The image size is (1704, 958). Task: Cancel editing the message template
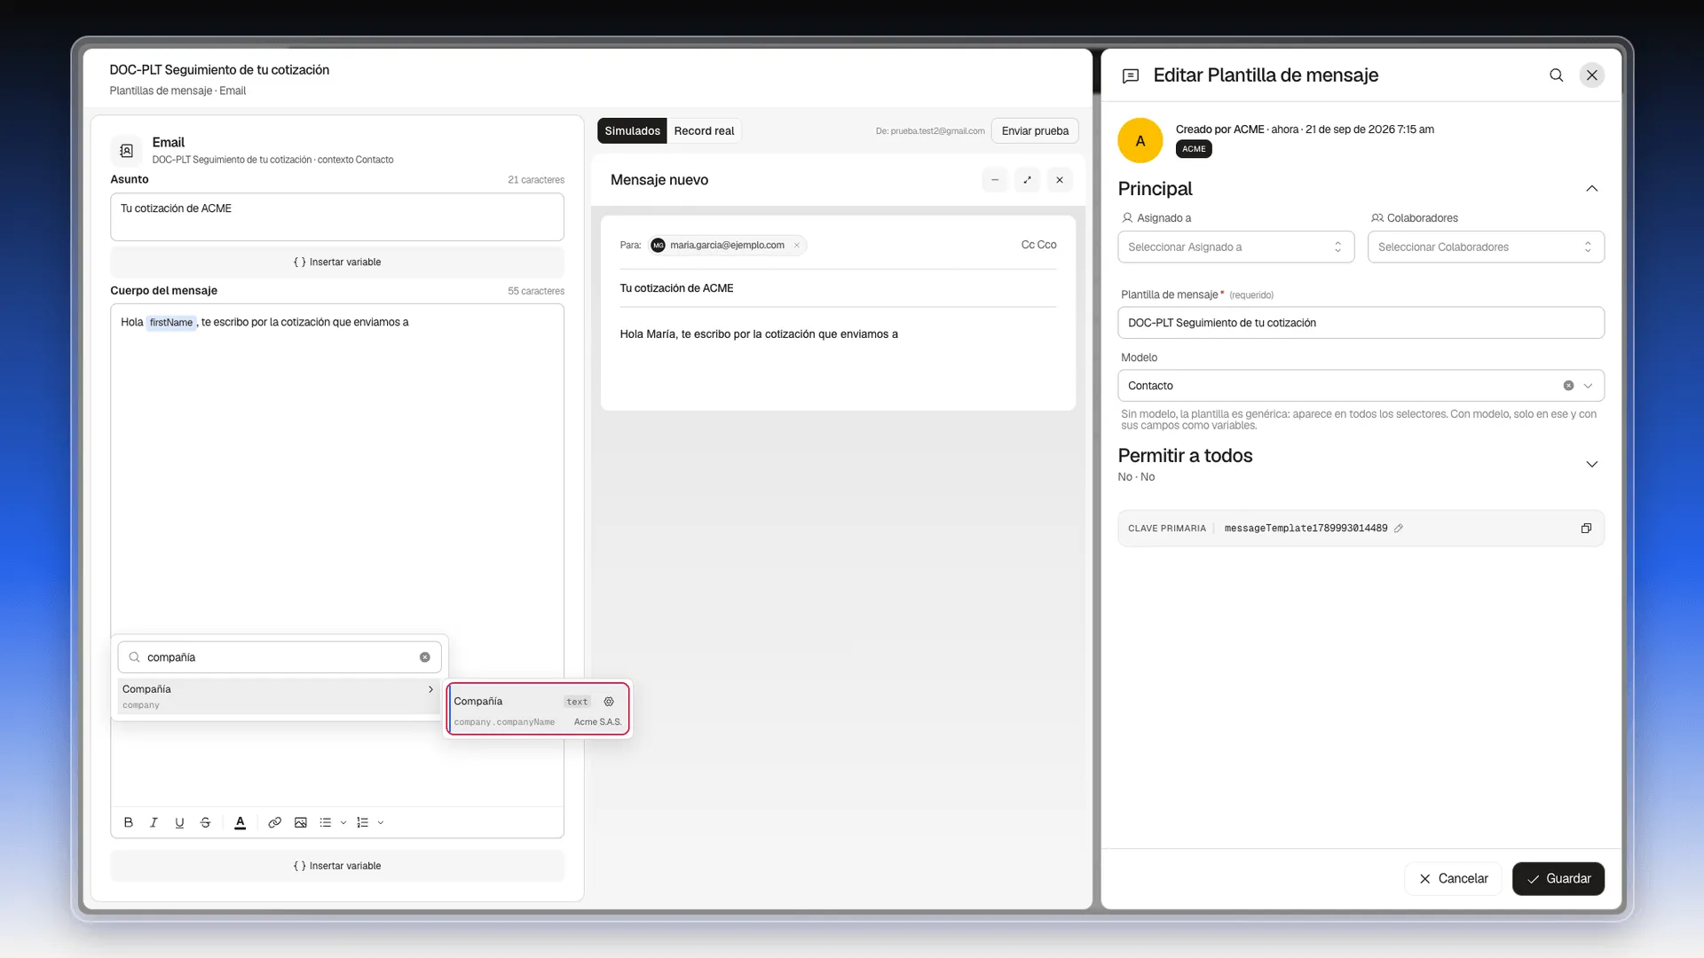coord(1453,879)
